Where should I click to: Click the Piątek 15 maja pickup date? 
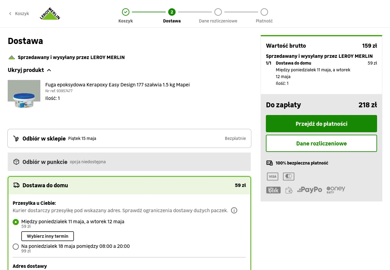click(x=82, y=138)
